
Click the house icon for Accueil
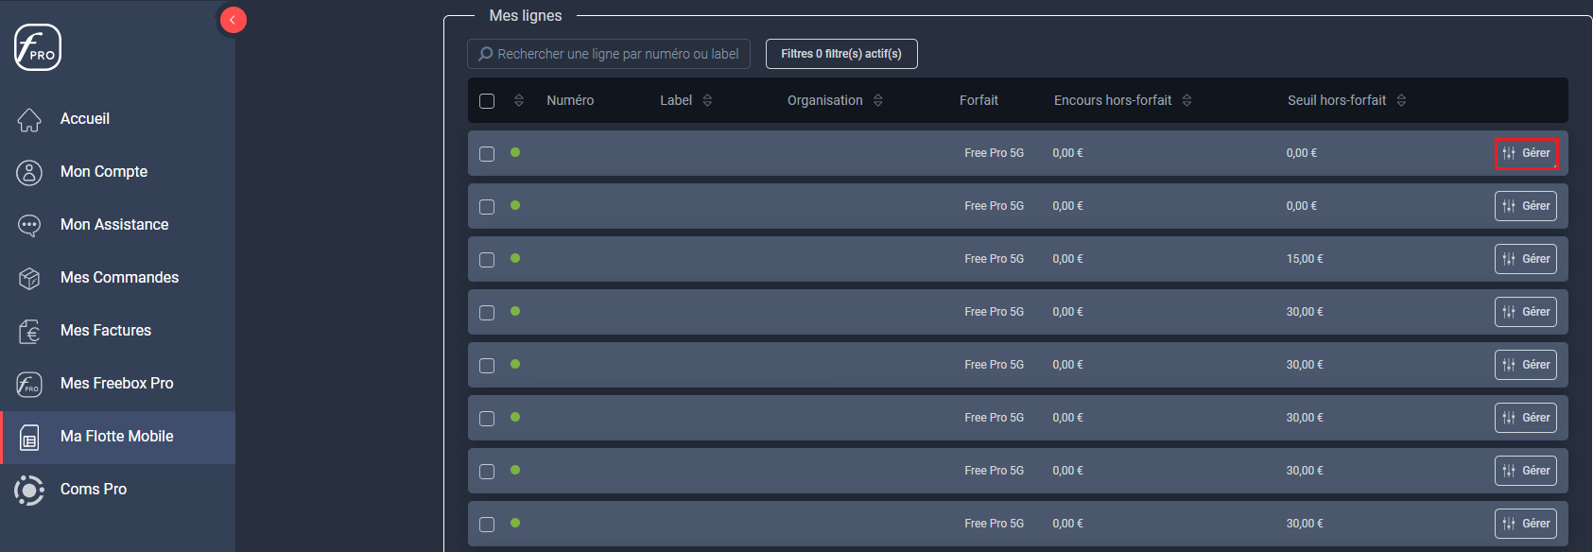[29, 119]
